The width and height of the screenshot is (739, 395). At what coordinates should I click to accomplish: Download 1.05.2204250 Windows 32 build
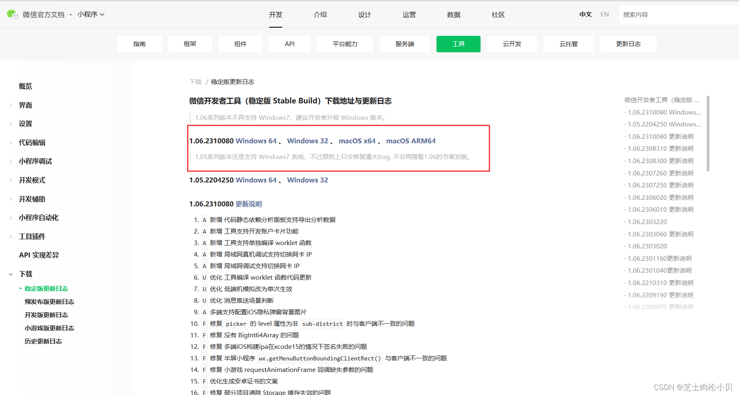click(x=307, y=180)
